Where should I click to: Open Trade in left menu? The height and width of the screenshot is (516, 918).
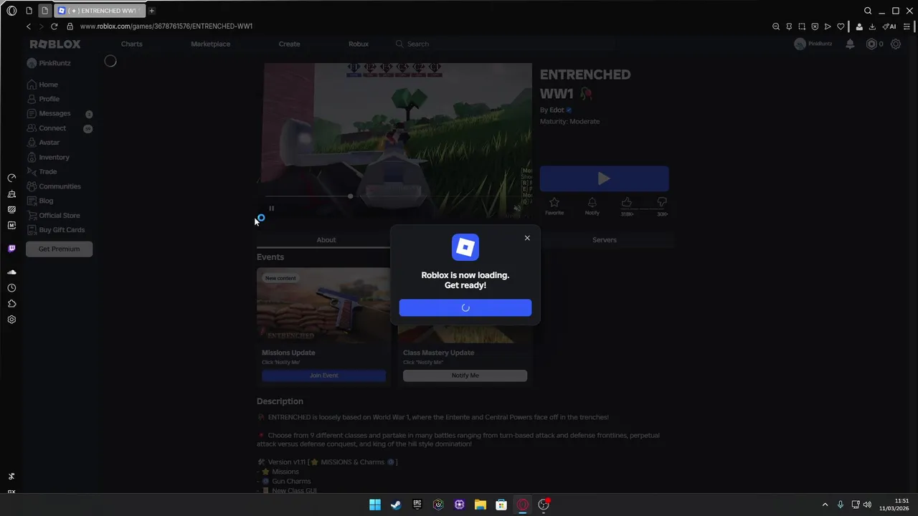pyautogui.click(x=42, y=172)
